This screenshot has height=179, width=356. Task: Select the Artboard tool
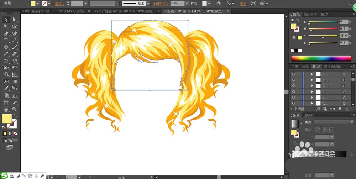click(x=6, y=102)
